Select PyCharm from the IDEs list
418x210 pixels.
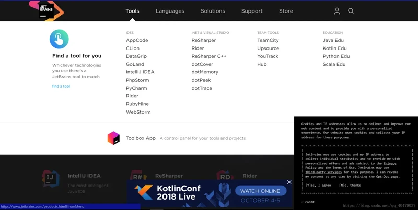(x=136, y=88)
